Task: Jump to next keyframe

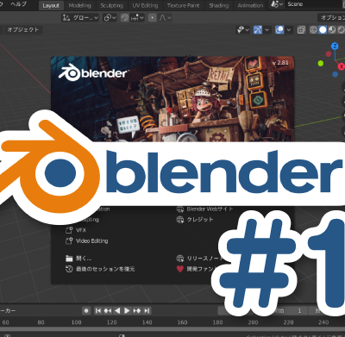Action: [x=137, y=310]
